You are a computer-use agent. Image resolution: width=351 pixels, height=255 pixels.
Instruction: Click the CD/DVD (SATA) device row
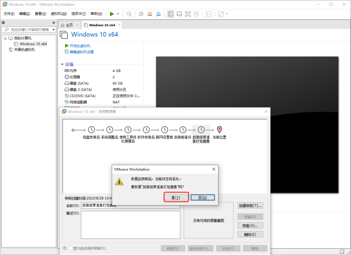pos(102,96)
